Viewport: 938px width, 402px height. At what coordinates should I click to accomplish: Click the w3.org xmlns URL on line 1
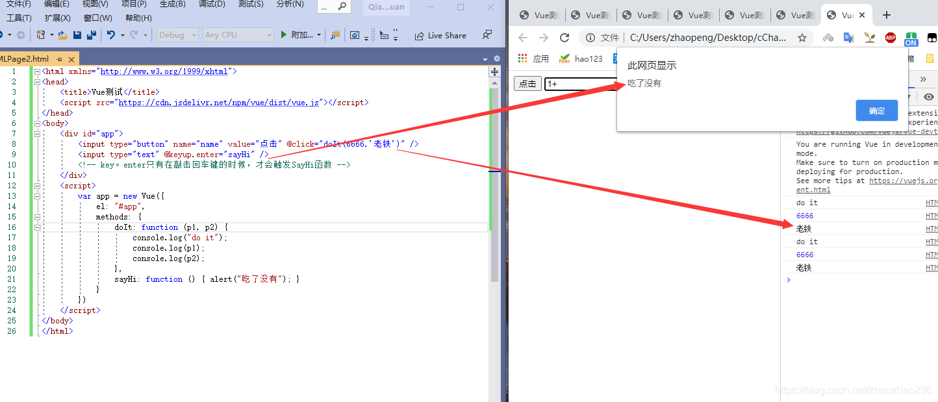coord(164,71)
